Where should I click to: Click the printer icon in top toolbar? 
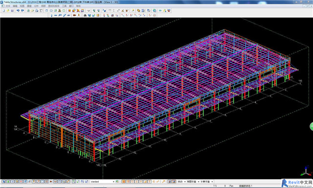pyautogui.click(x=37, y=11)
